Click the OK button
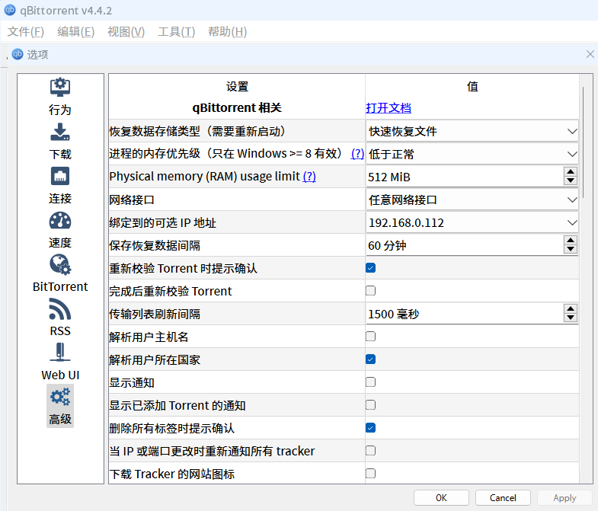Viewport: 598px width, 511px height. 441,497
